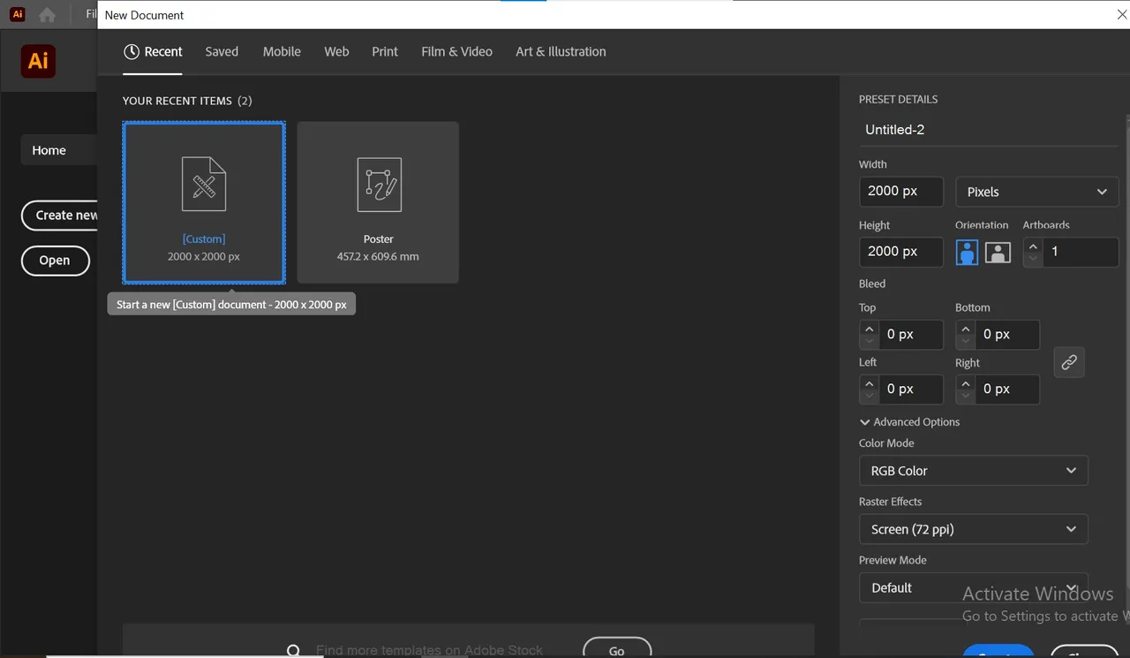The image size is (1130, 658).
Task: Click Open button in the background window
Action: pyautogui.click(x=55, y=261)
